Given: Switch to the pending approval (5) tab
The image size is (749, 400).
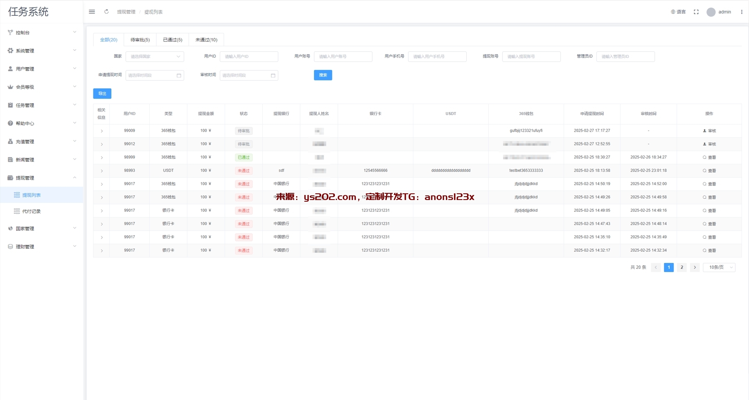Looking at the screenshot, I should click(140, 40).
